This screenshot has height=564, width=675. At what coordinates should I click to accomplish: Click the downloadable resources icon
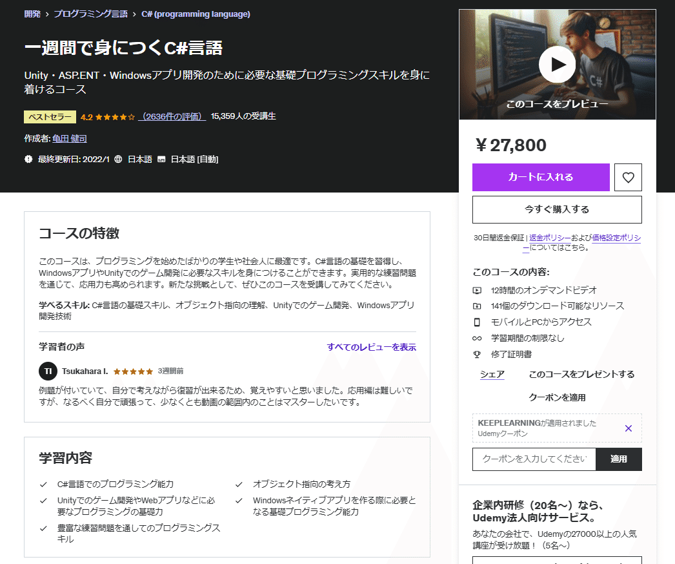coord(478,307)
